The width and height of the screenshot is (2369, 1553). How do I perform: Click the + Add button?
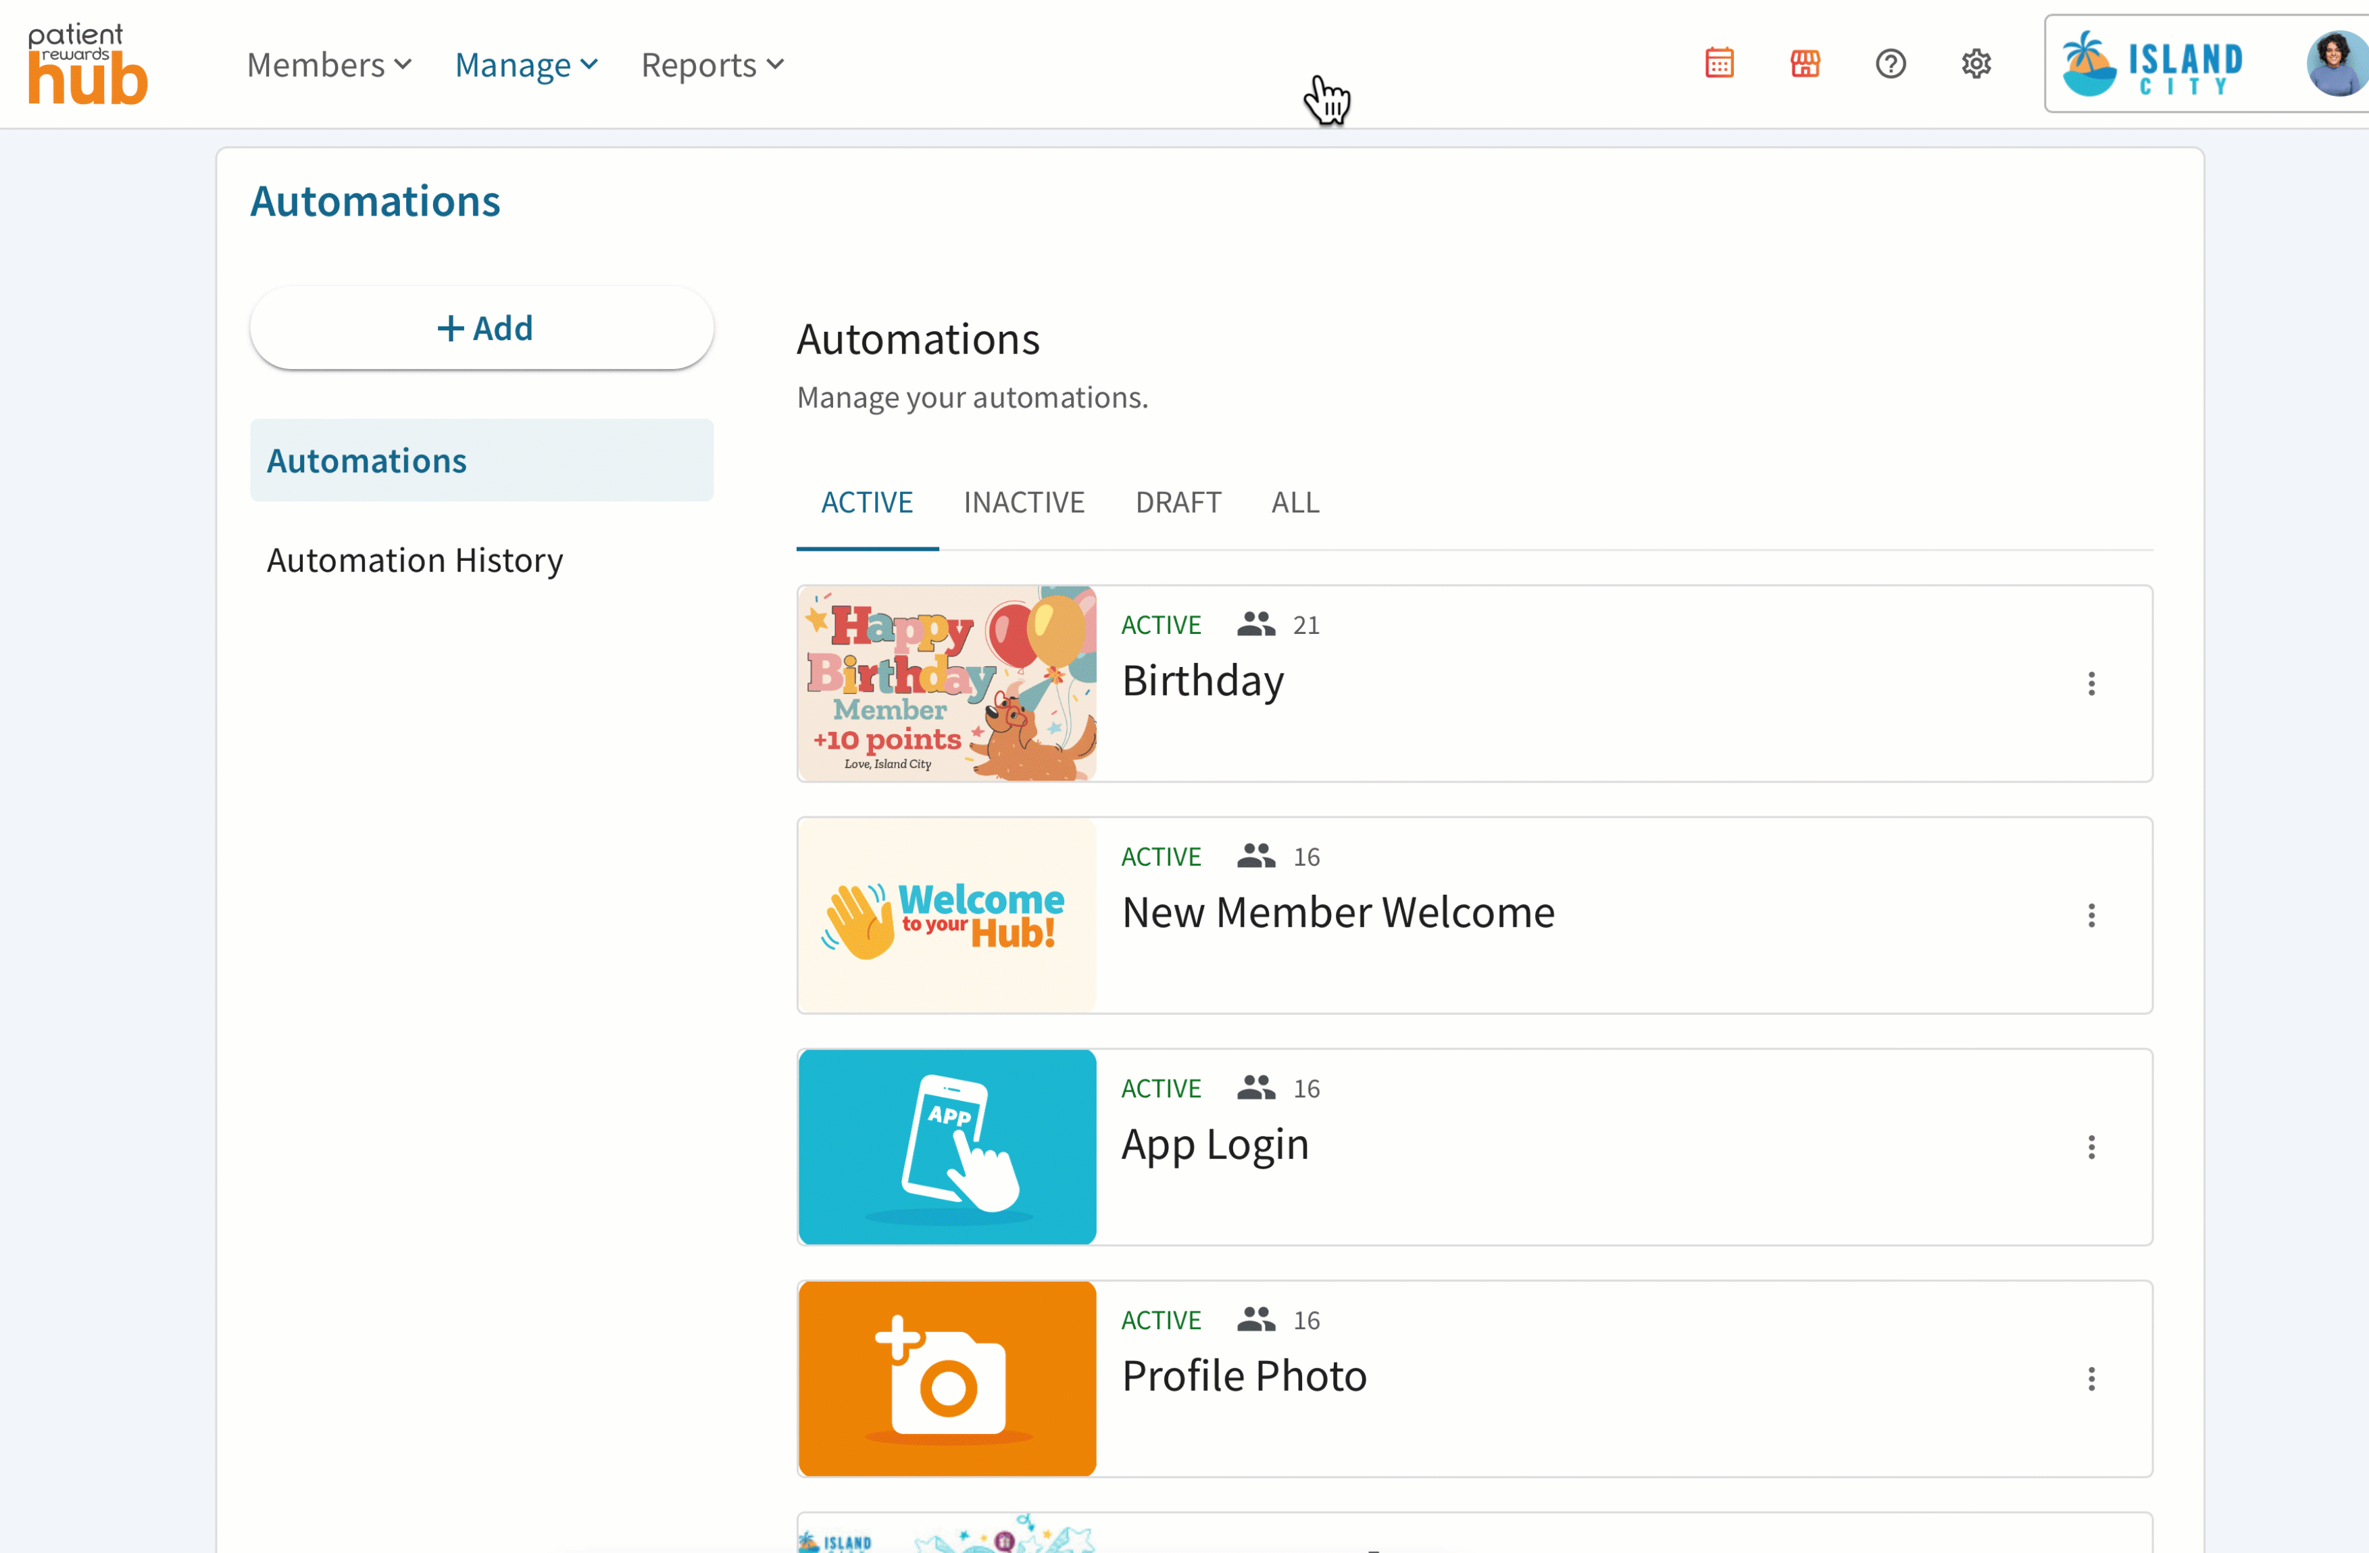482,328
